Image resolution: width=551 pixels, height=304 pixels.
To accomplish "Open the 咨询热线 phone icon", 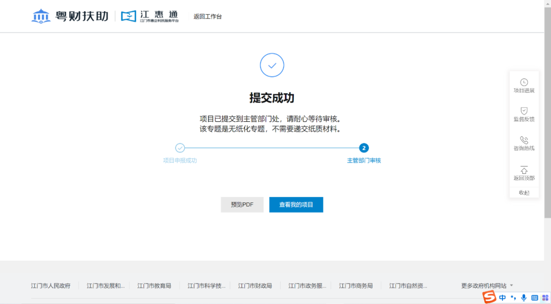I will click(x=524, y=140).
